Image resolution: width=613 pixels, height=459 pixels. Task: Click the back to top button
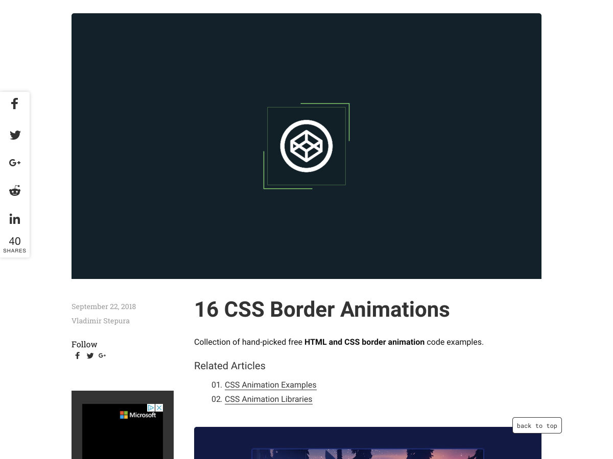coord(537,425)
